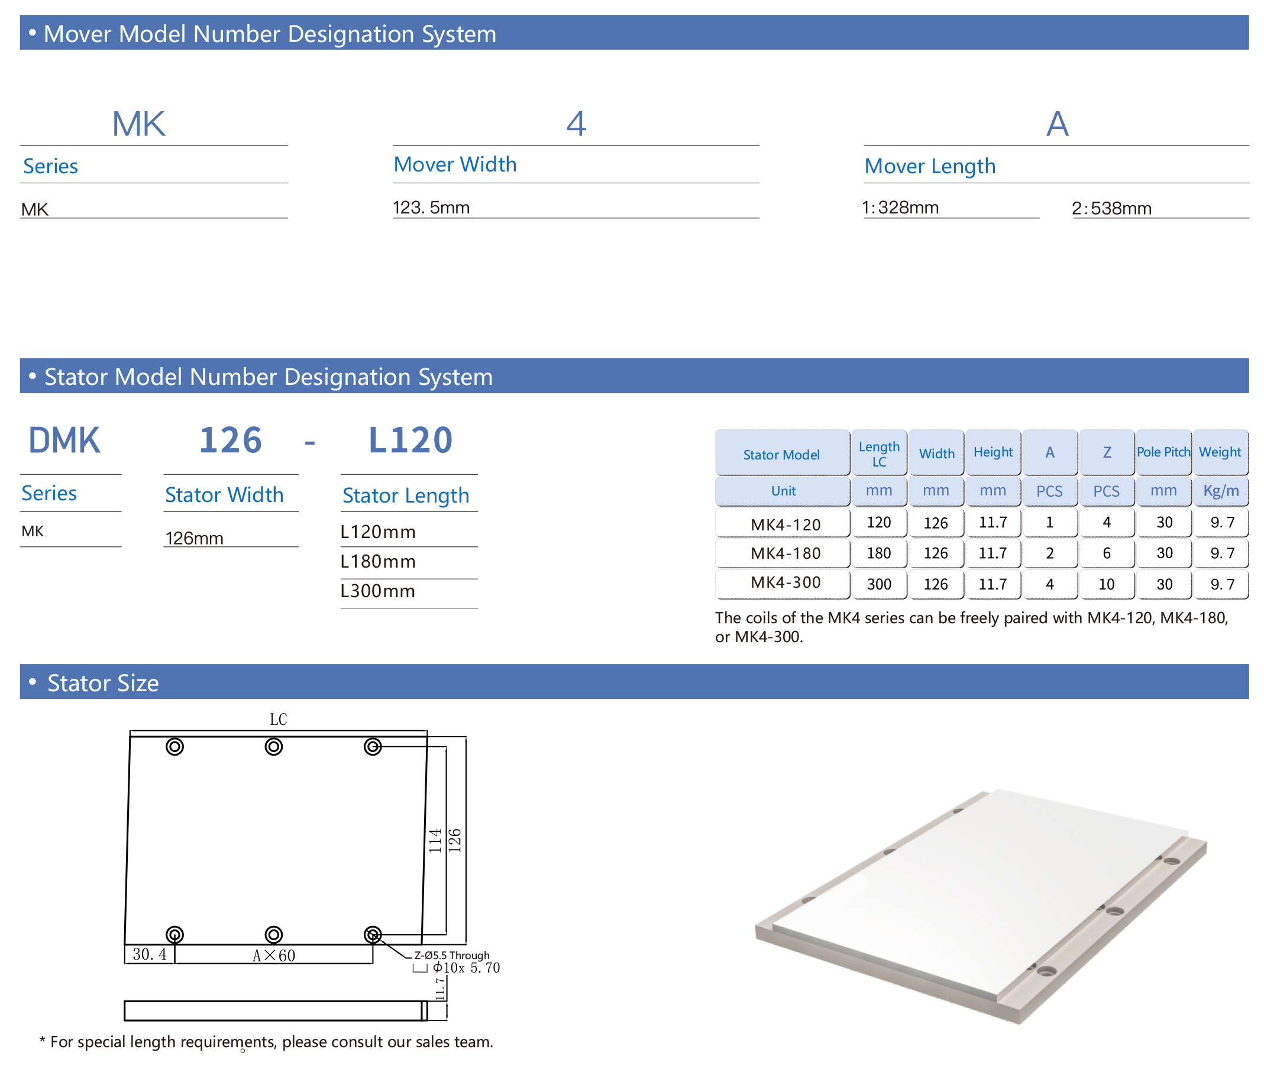Click the L300mm stator length option
This screenshot has width=1264, height=1069.
378,591
